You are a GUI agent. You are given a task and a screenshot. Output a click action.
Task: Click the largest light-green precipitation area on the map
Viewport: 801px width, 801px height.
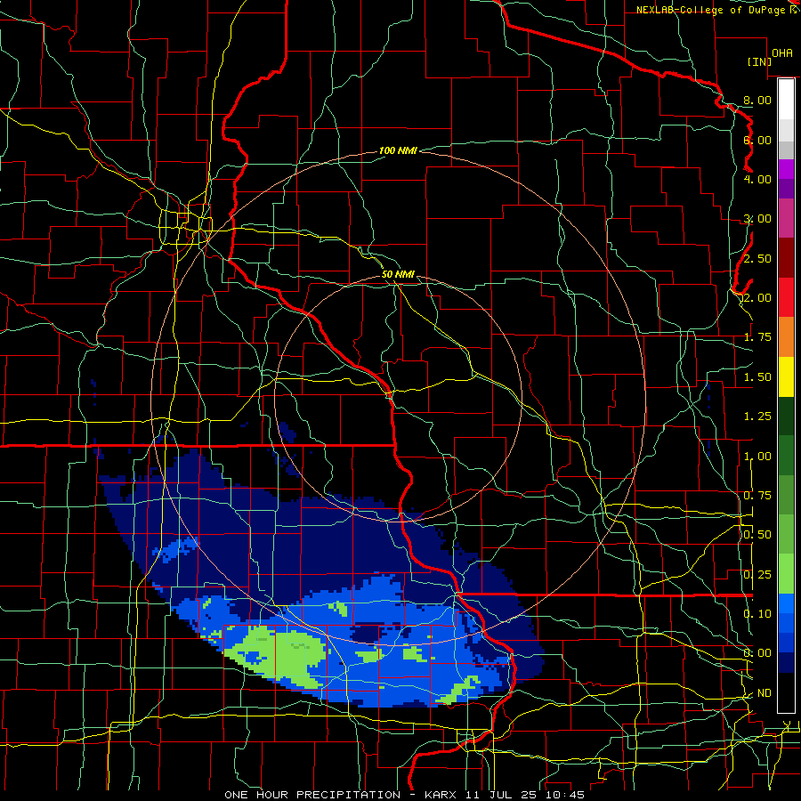[x=279, y=655]
